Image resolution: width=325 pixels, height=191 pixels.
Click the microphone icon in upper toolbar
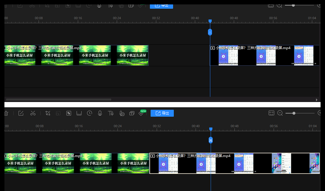coord(99,6)
